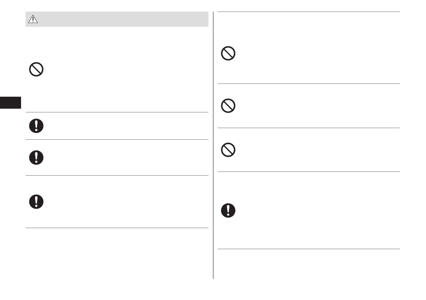Click the divider line under the left prohibition section
Image resolution: width=426 pixels, height=300 pixels.
coord(117,112)
